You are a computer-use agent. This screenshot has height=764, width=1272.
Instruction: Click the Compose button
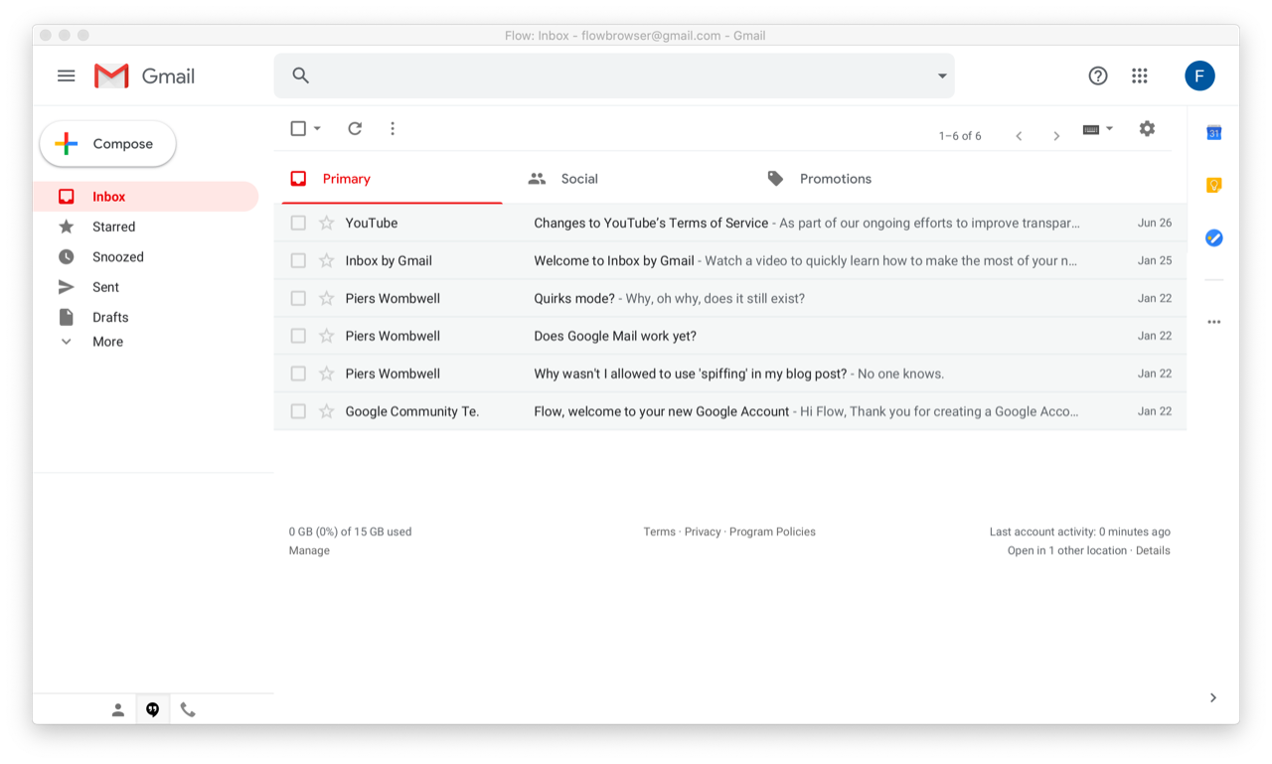[x=107, y=143]
